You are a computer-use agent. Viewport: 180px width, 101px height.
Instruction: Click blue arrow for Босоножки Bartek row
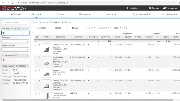[x=88, y=57]
